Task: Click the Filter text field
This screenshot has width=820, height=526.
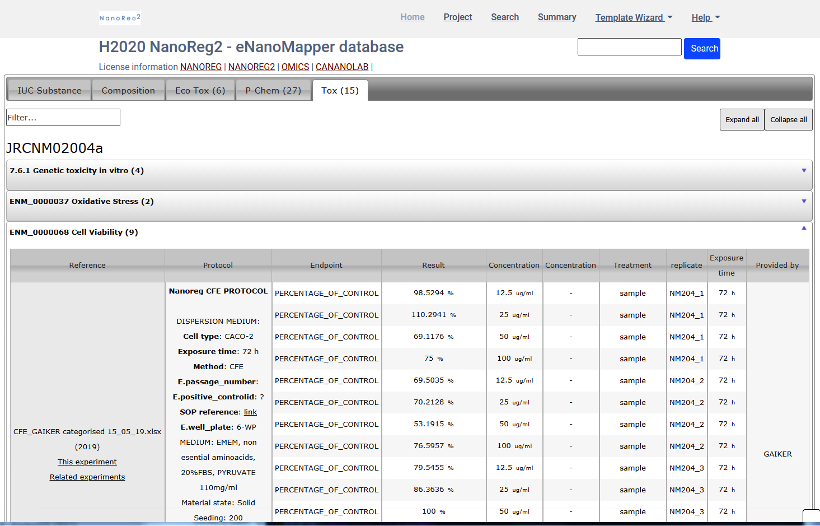Action: 63,118
